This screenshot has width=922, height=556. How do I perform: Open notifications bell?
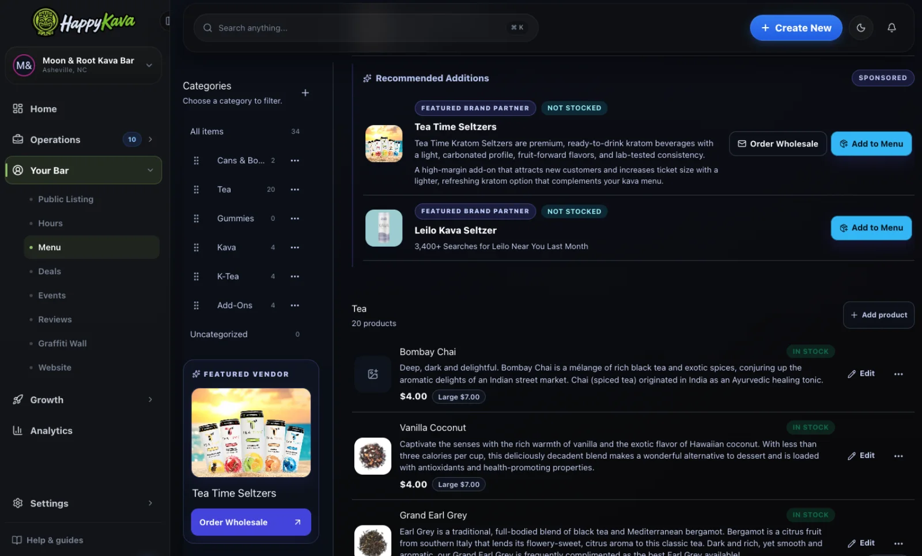tap(891, 28)
